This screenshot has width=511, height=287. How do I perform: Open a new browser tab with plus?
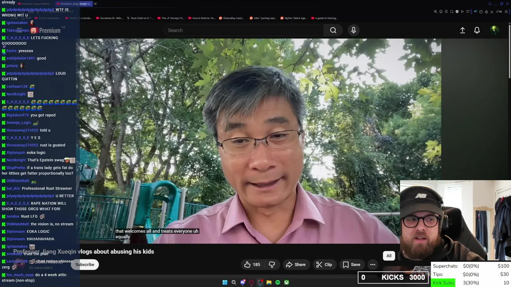tap(95, 4)
